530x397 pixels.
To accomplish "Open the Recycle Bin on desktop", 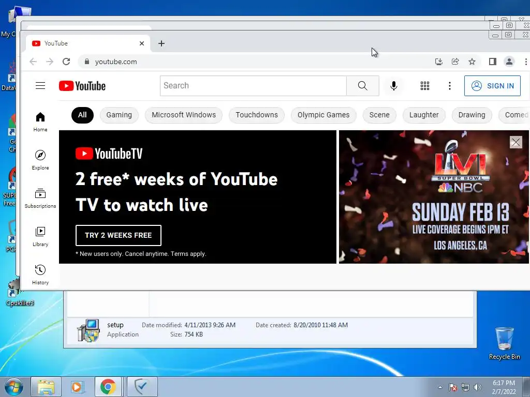I will point(504,343).
